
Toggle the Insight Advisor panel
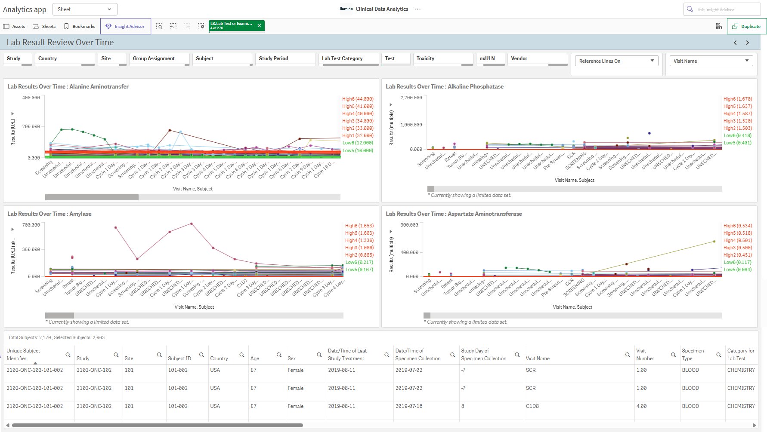(125, 26)
